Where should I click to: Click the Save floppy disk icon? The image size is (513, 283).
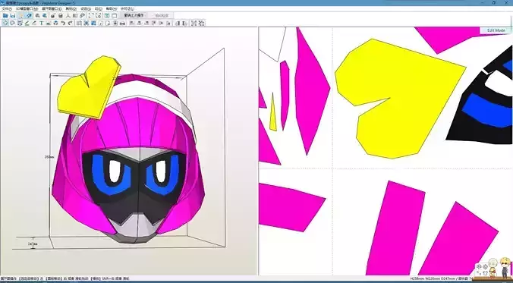(12, 16)
